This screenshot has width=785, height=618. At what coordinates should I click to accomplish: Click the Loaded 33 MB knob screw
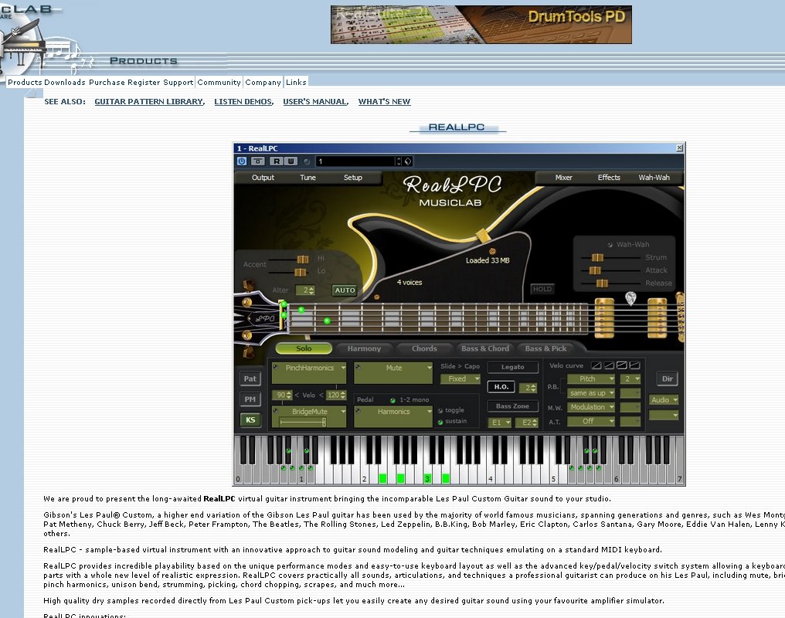pyautogui.click(x=492, y=251)
